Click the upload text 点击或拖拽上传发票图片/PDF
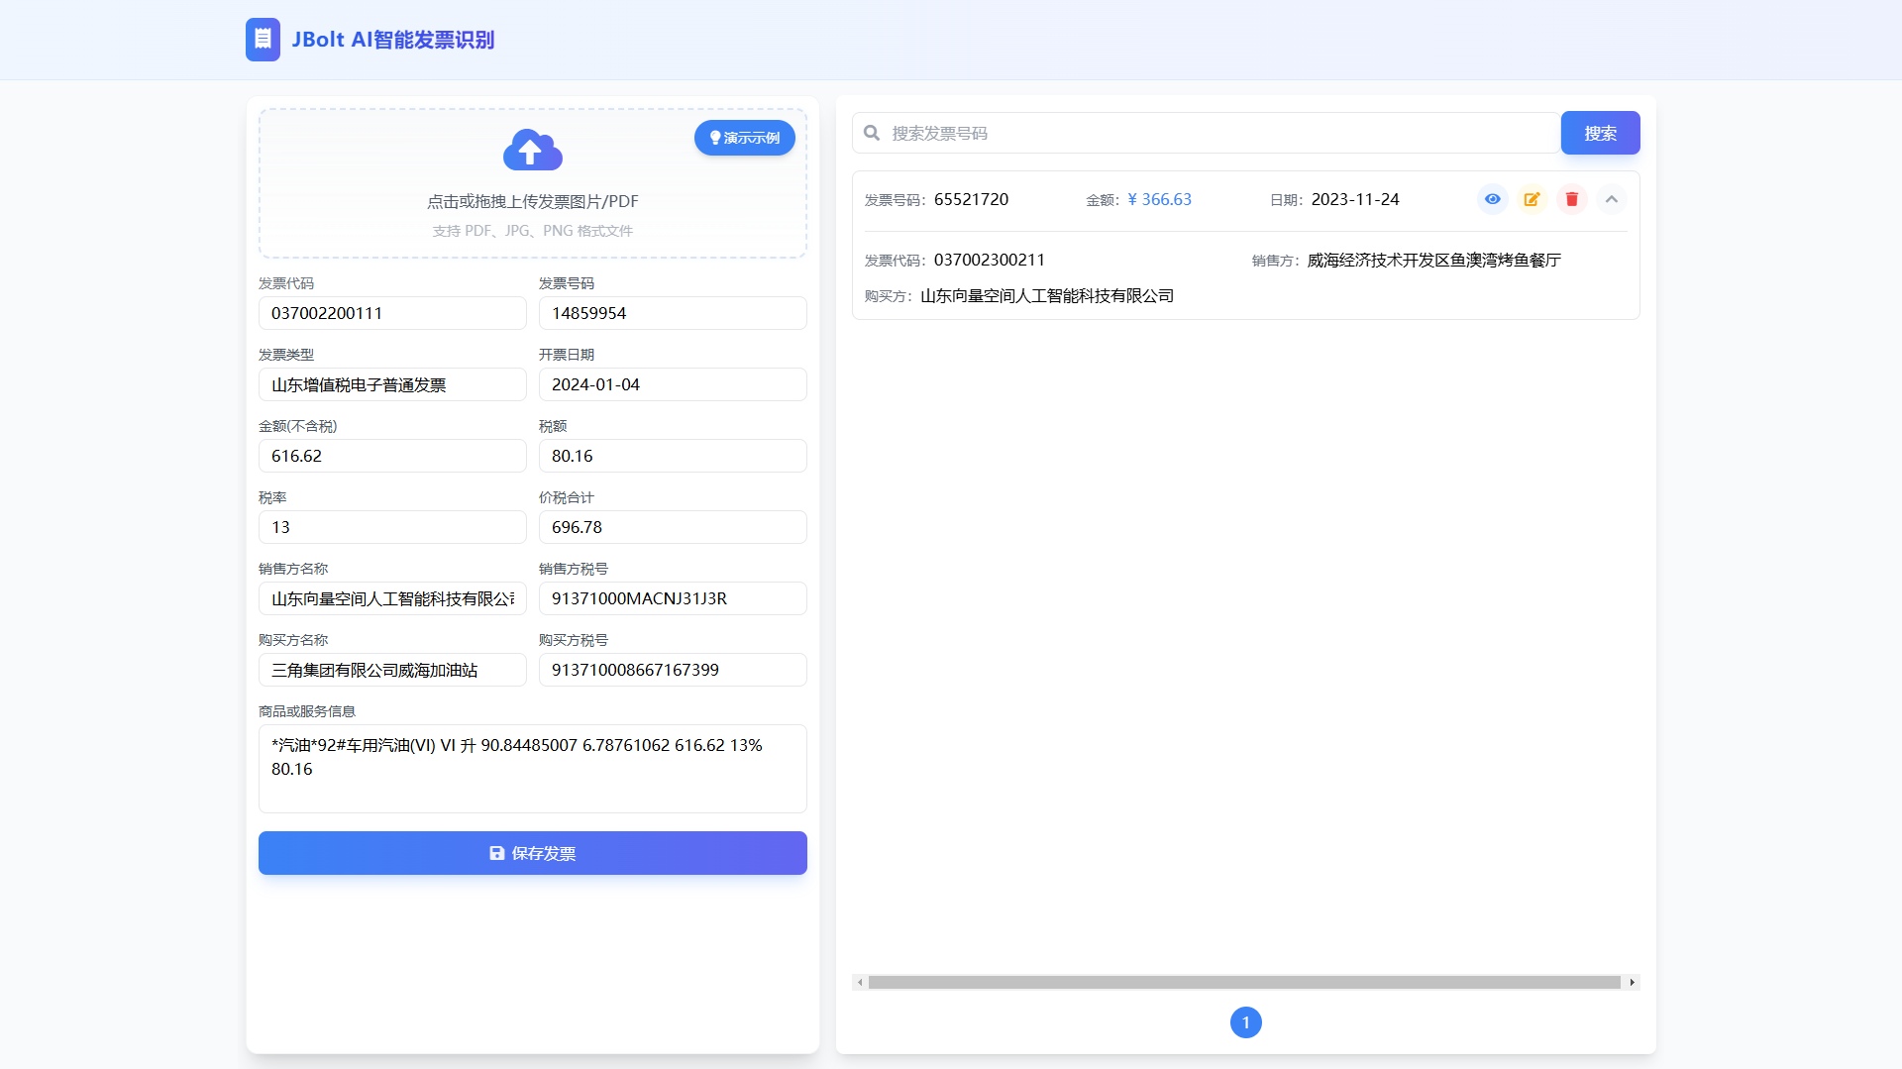This screenshot has height=1069, width=1902. pyautogui.click(x=533, y=201)
